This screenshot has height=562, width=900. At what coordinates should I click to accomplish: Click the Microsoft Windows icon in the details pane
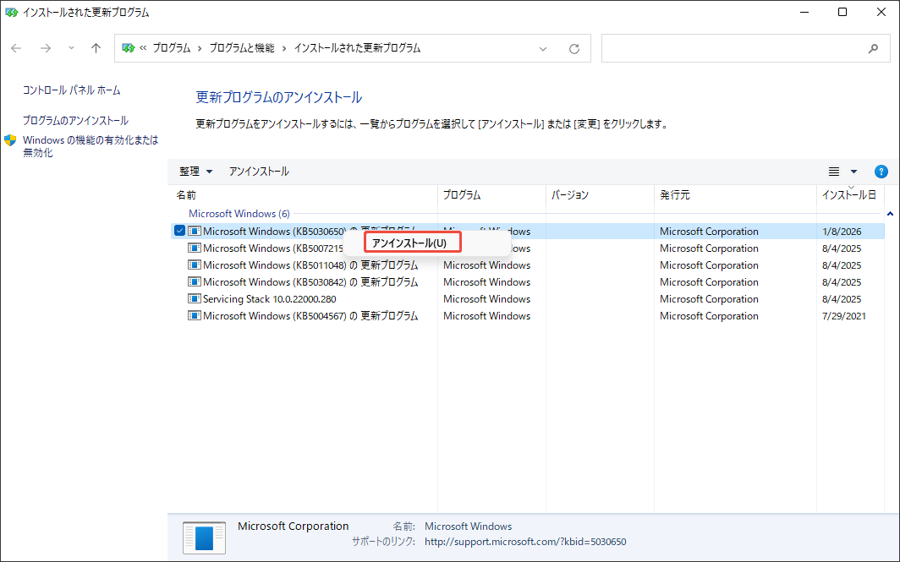[204, 537]
